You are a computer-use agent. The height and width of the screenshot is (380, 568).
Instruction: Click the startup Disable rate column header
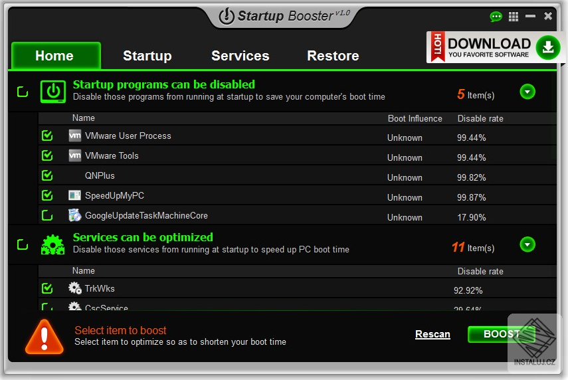[x=480, y=118]
